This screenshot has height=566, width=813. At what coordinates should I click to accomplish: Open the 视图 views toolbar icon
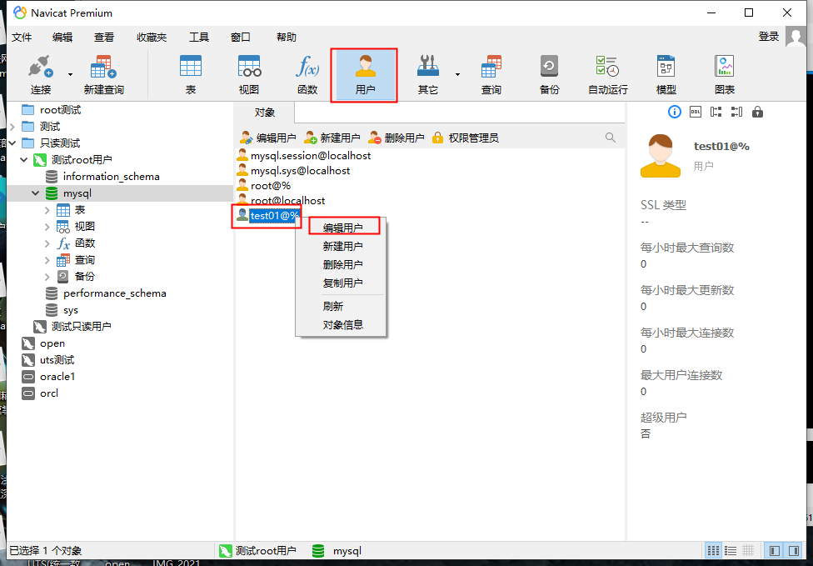249,75
